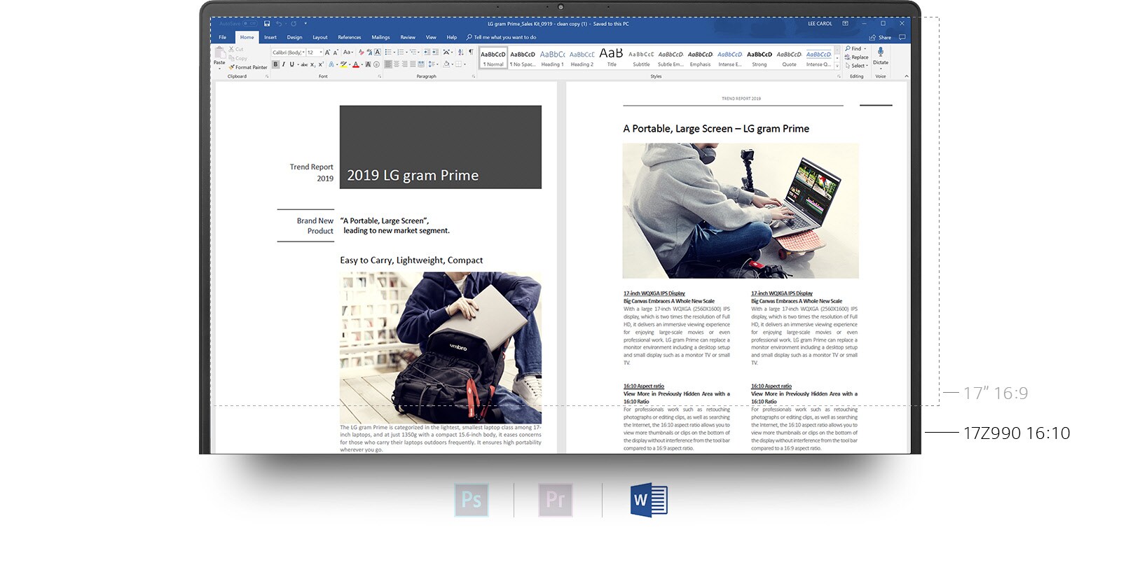The image size is (1121, 586).
Task: Click the Word app icon below the laptop
Action: coord(649,500)
